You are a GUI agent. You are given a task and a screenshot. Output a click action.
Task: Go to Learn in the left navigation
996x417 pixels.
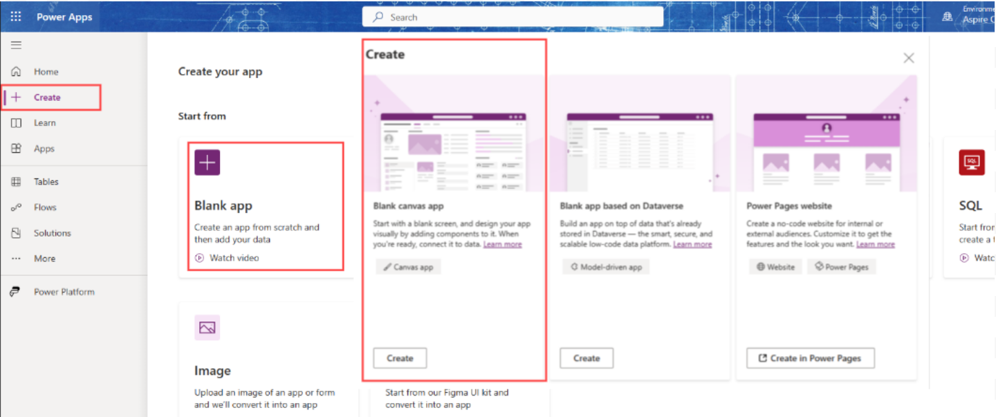[x=44, y=123]
